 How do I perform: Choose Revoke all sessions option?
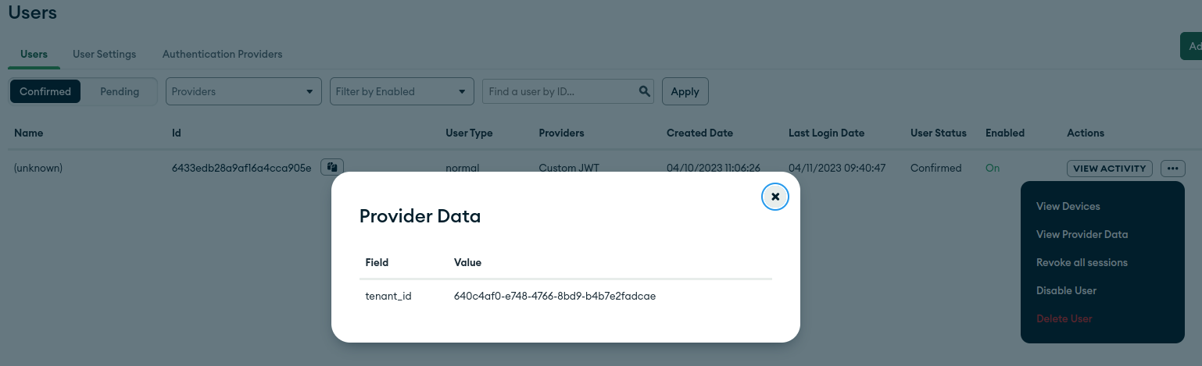pyautogui.click(x=1082, y=262)
